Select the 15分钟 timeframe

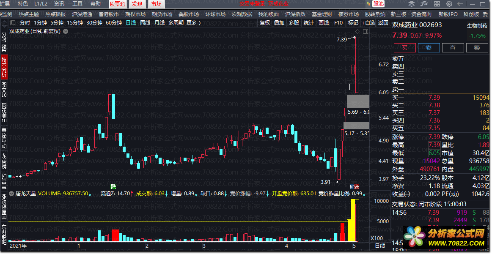point(75,23)
